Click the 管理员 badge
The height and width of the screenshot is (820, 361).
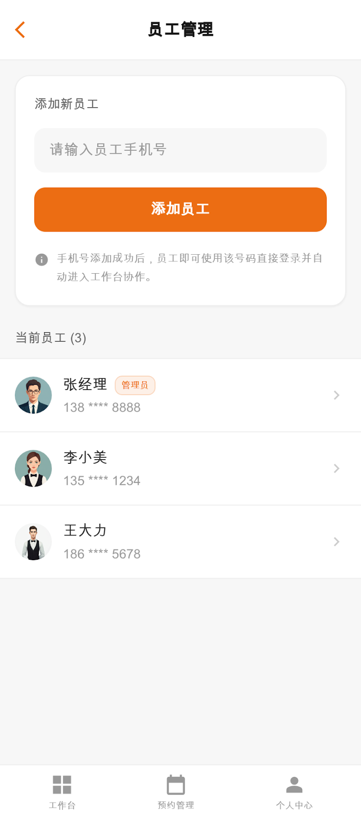pyautogui.click(x=135, y=385)
